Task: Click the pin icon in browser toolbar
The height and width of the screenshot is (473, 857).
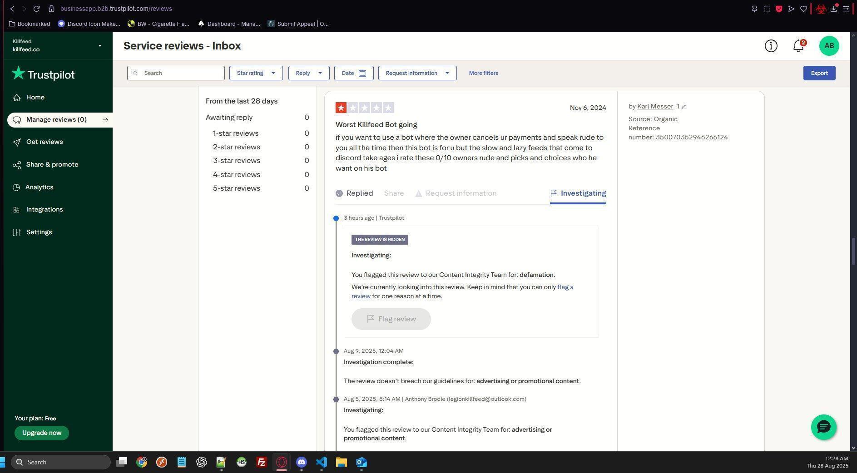Action: [754, 9]
